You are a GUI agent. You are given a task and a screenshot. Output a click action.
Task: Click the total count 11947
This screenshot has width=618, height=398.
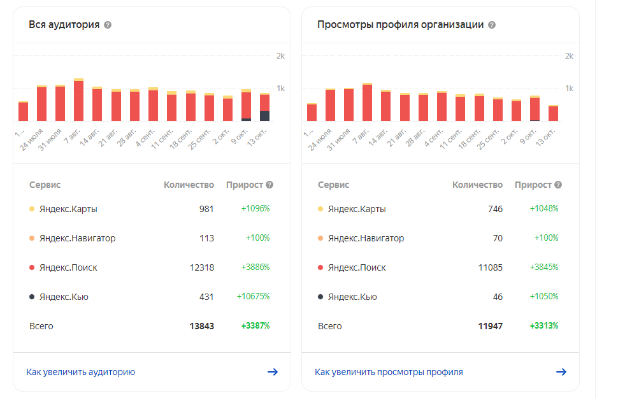point(491,326)
